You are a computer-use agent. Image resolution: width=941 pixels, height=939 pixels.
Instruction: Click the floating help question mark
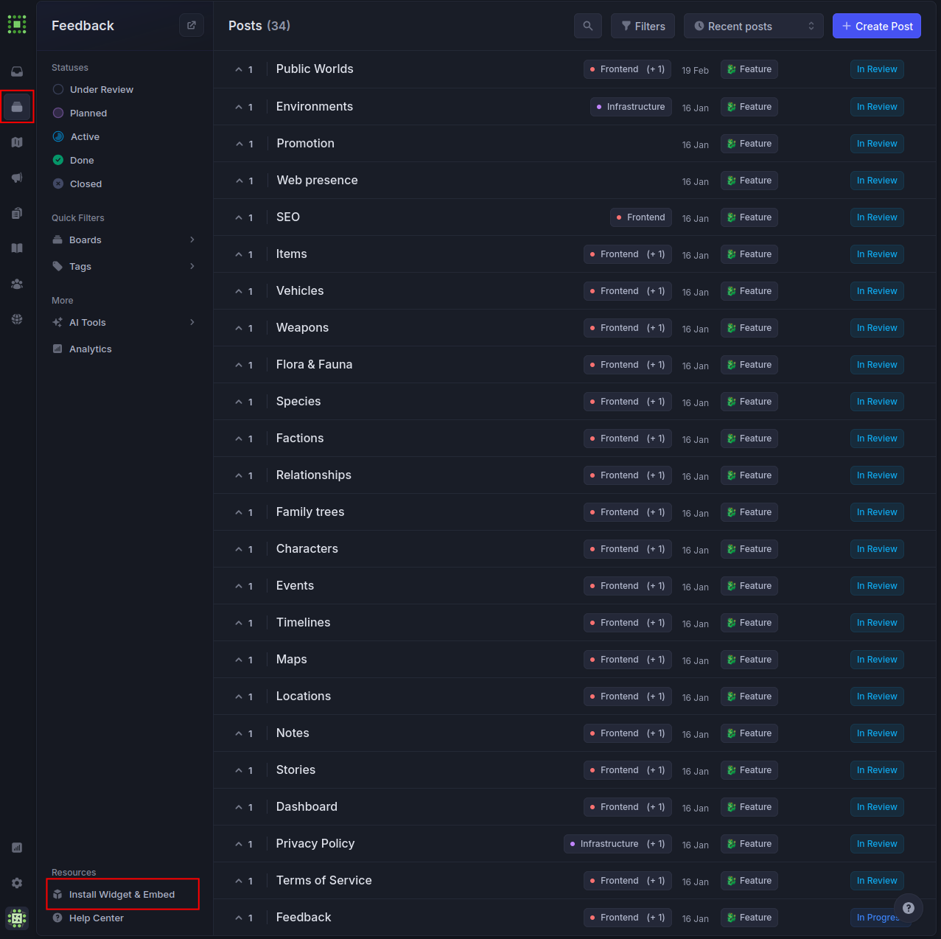[909, 908]
